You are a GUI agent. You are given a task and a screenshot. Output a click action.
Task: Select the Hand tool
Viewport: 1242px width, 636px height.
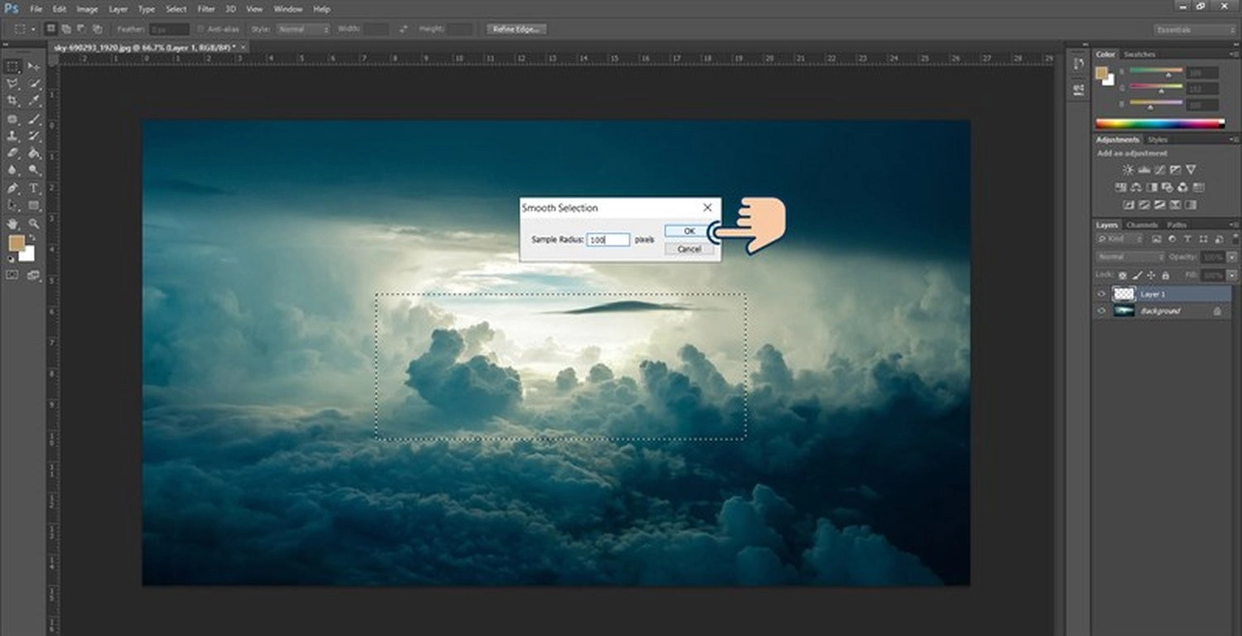[x=12, y=223]
